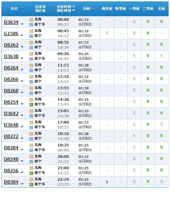
Task: Toggle sort by duration (历时) arrow
Action: 93,8
